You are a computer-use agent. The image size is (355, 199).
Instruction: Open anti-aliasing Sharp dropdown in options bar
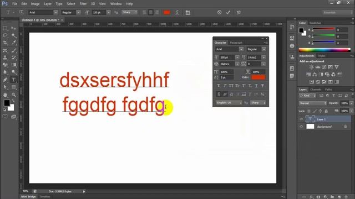(129, 12)
